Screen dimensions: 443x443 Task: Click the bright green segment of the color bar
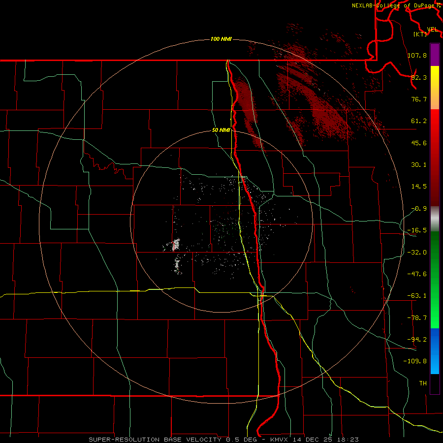pos(435,280)
